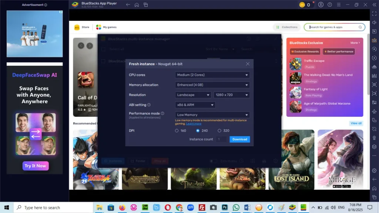Expand the Performance mode Low Memory dropdown
Image resolution: width=379 pixels, height=213 pixels.
212,115
